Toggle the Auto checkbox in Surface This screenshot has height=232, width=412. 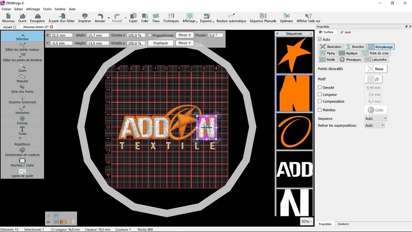(x=320, y=39)
